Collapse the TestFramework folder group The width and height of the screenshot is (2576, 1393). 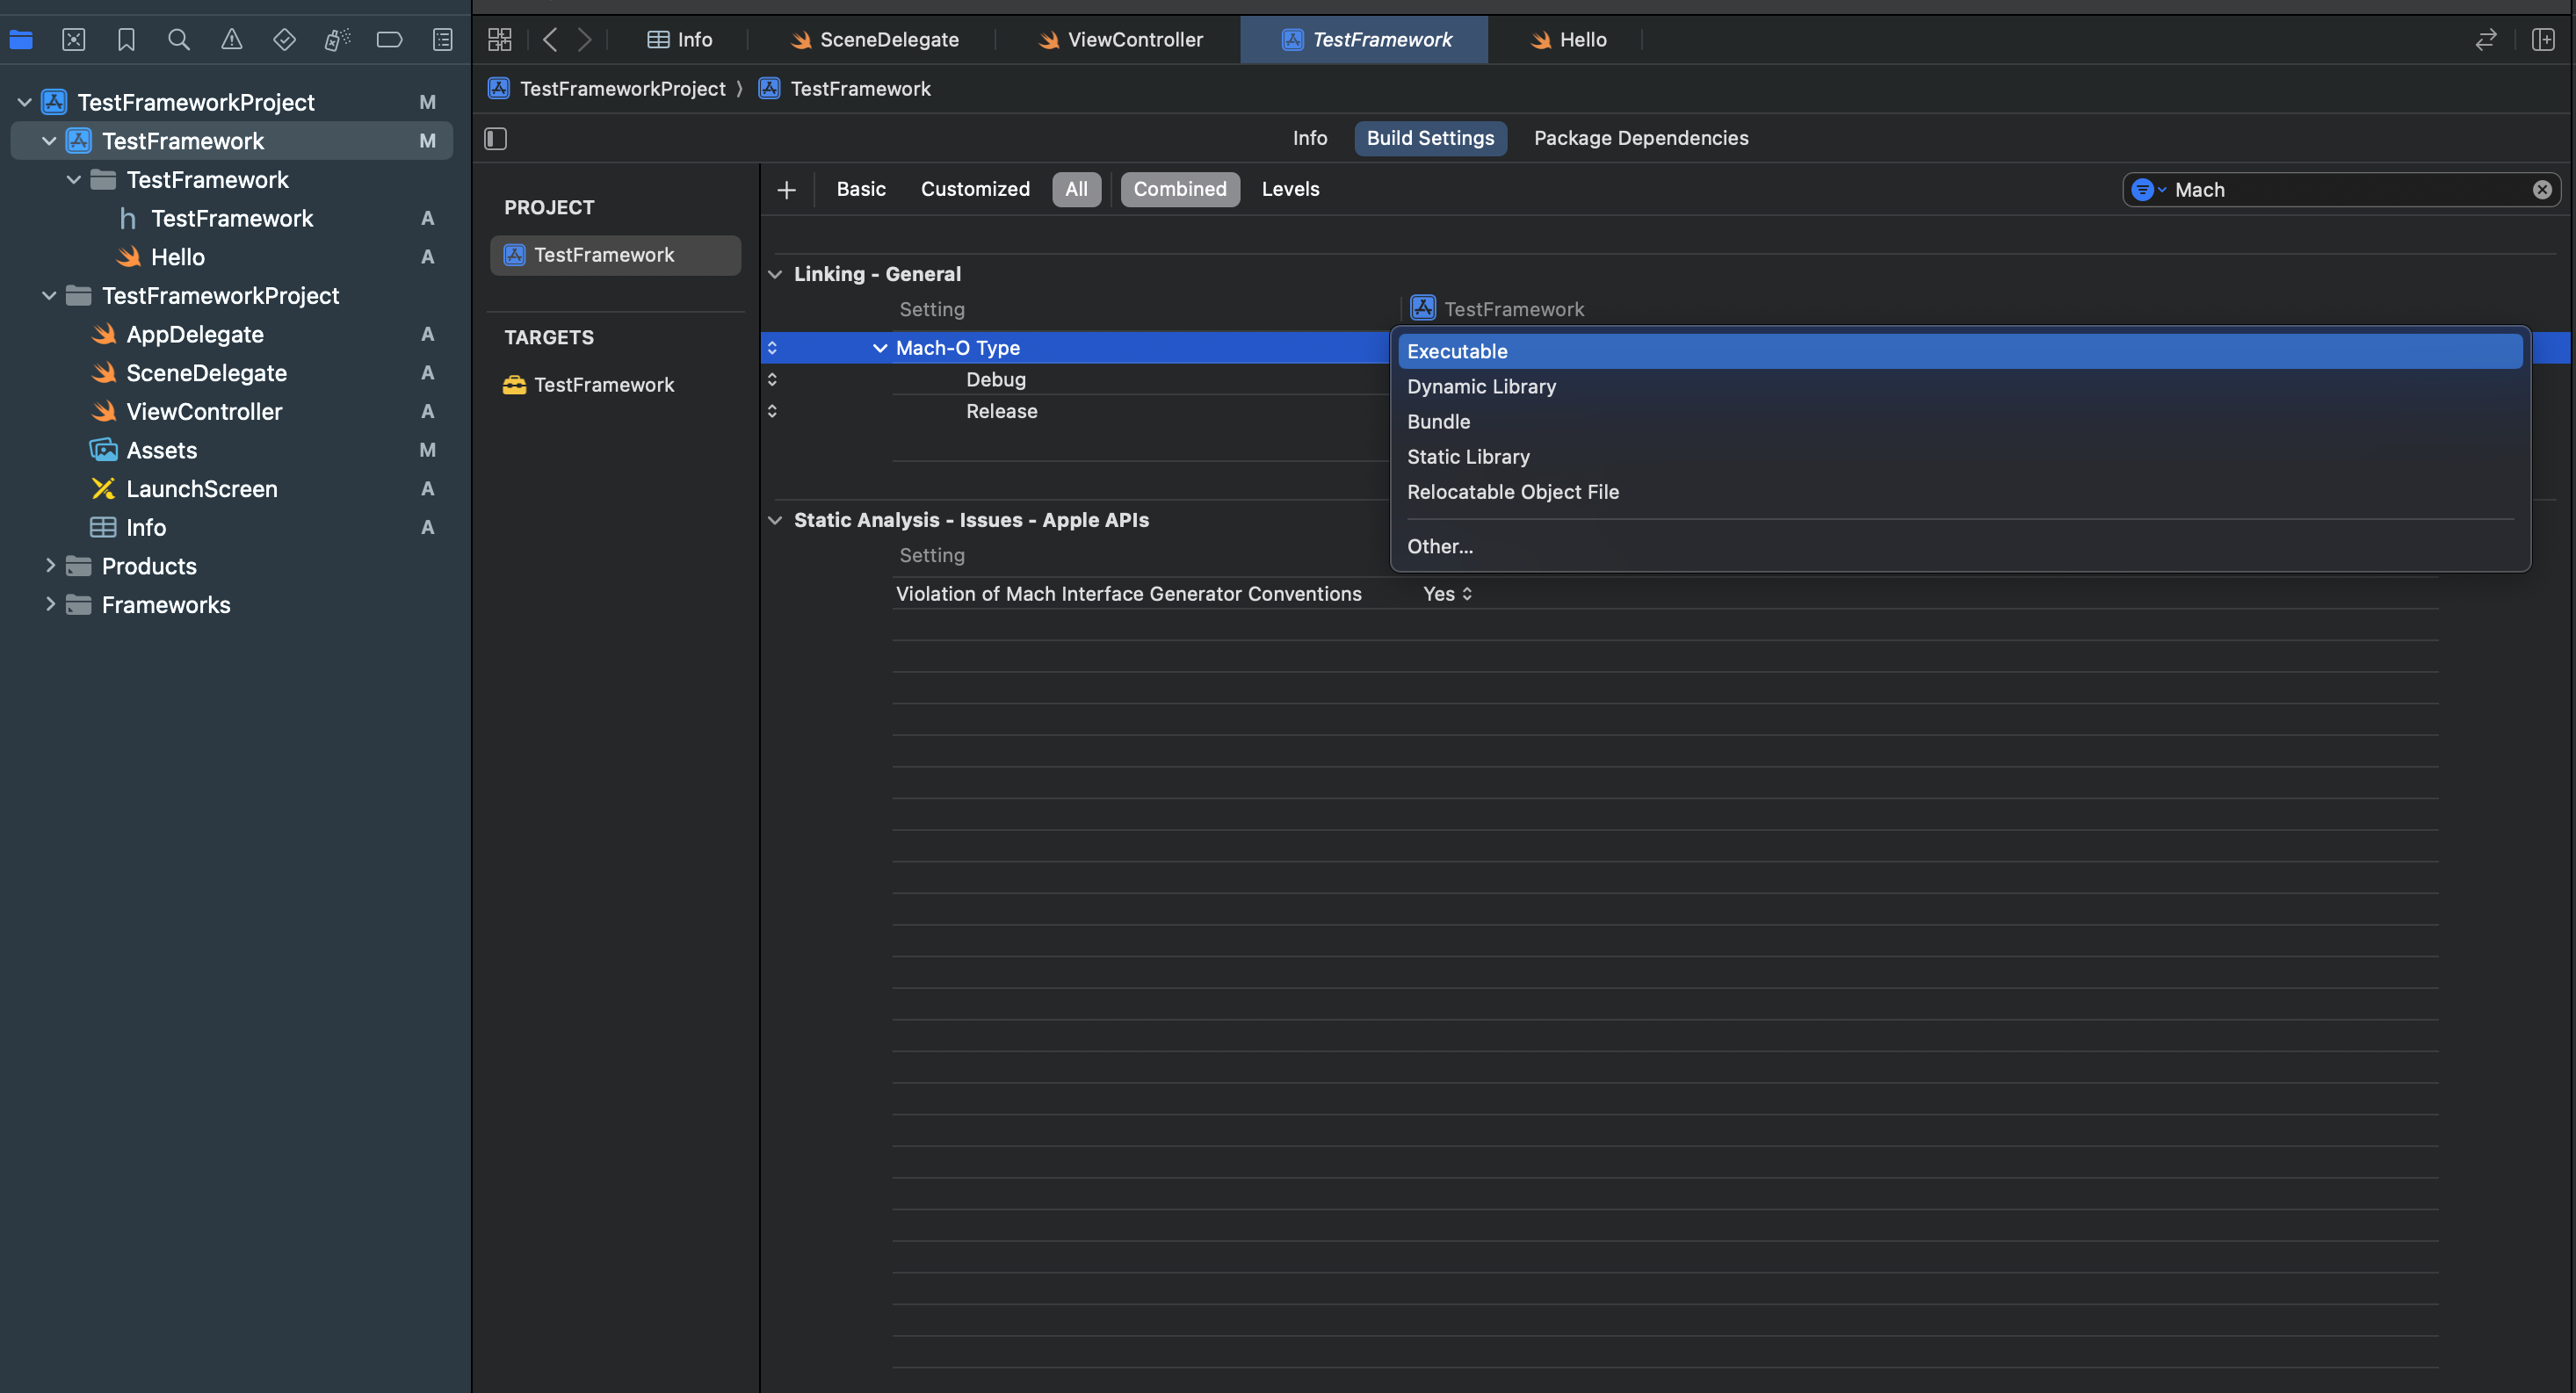pyautogui.click(x=73, y=180)
